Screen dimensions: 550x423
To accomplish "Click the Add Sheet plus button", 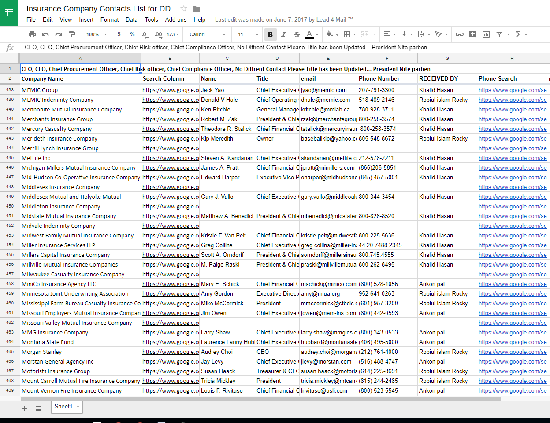I will 25,408.
